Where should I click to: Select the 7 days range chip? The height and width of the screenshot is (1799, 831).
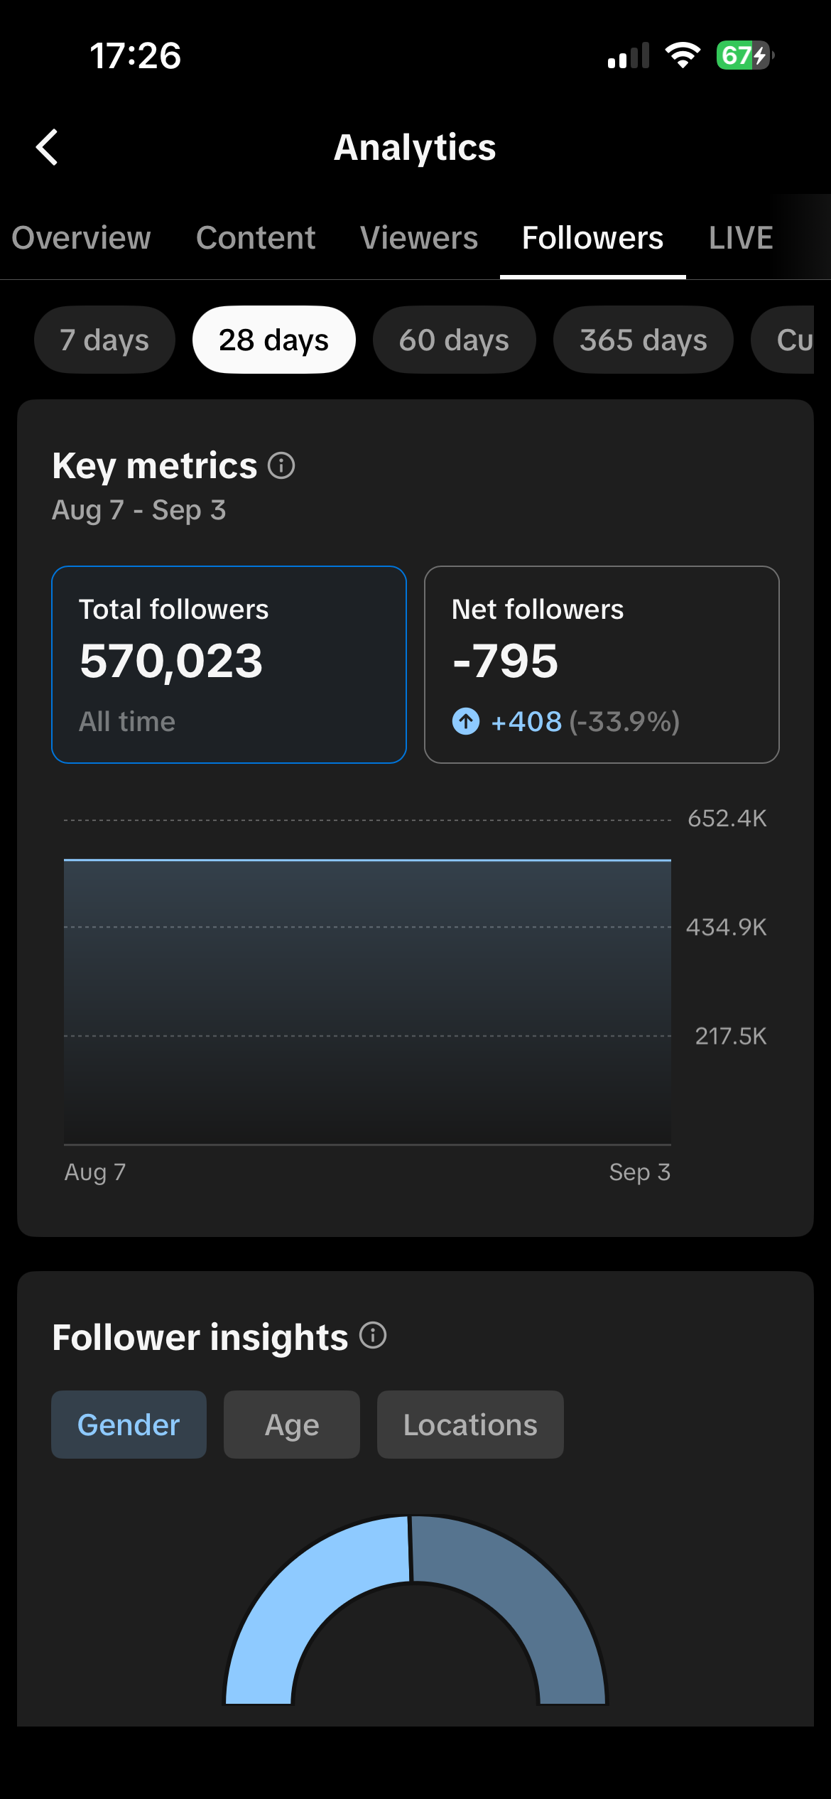(x=104, y=340)
